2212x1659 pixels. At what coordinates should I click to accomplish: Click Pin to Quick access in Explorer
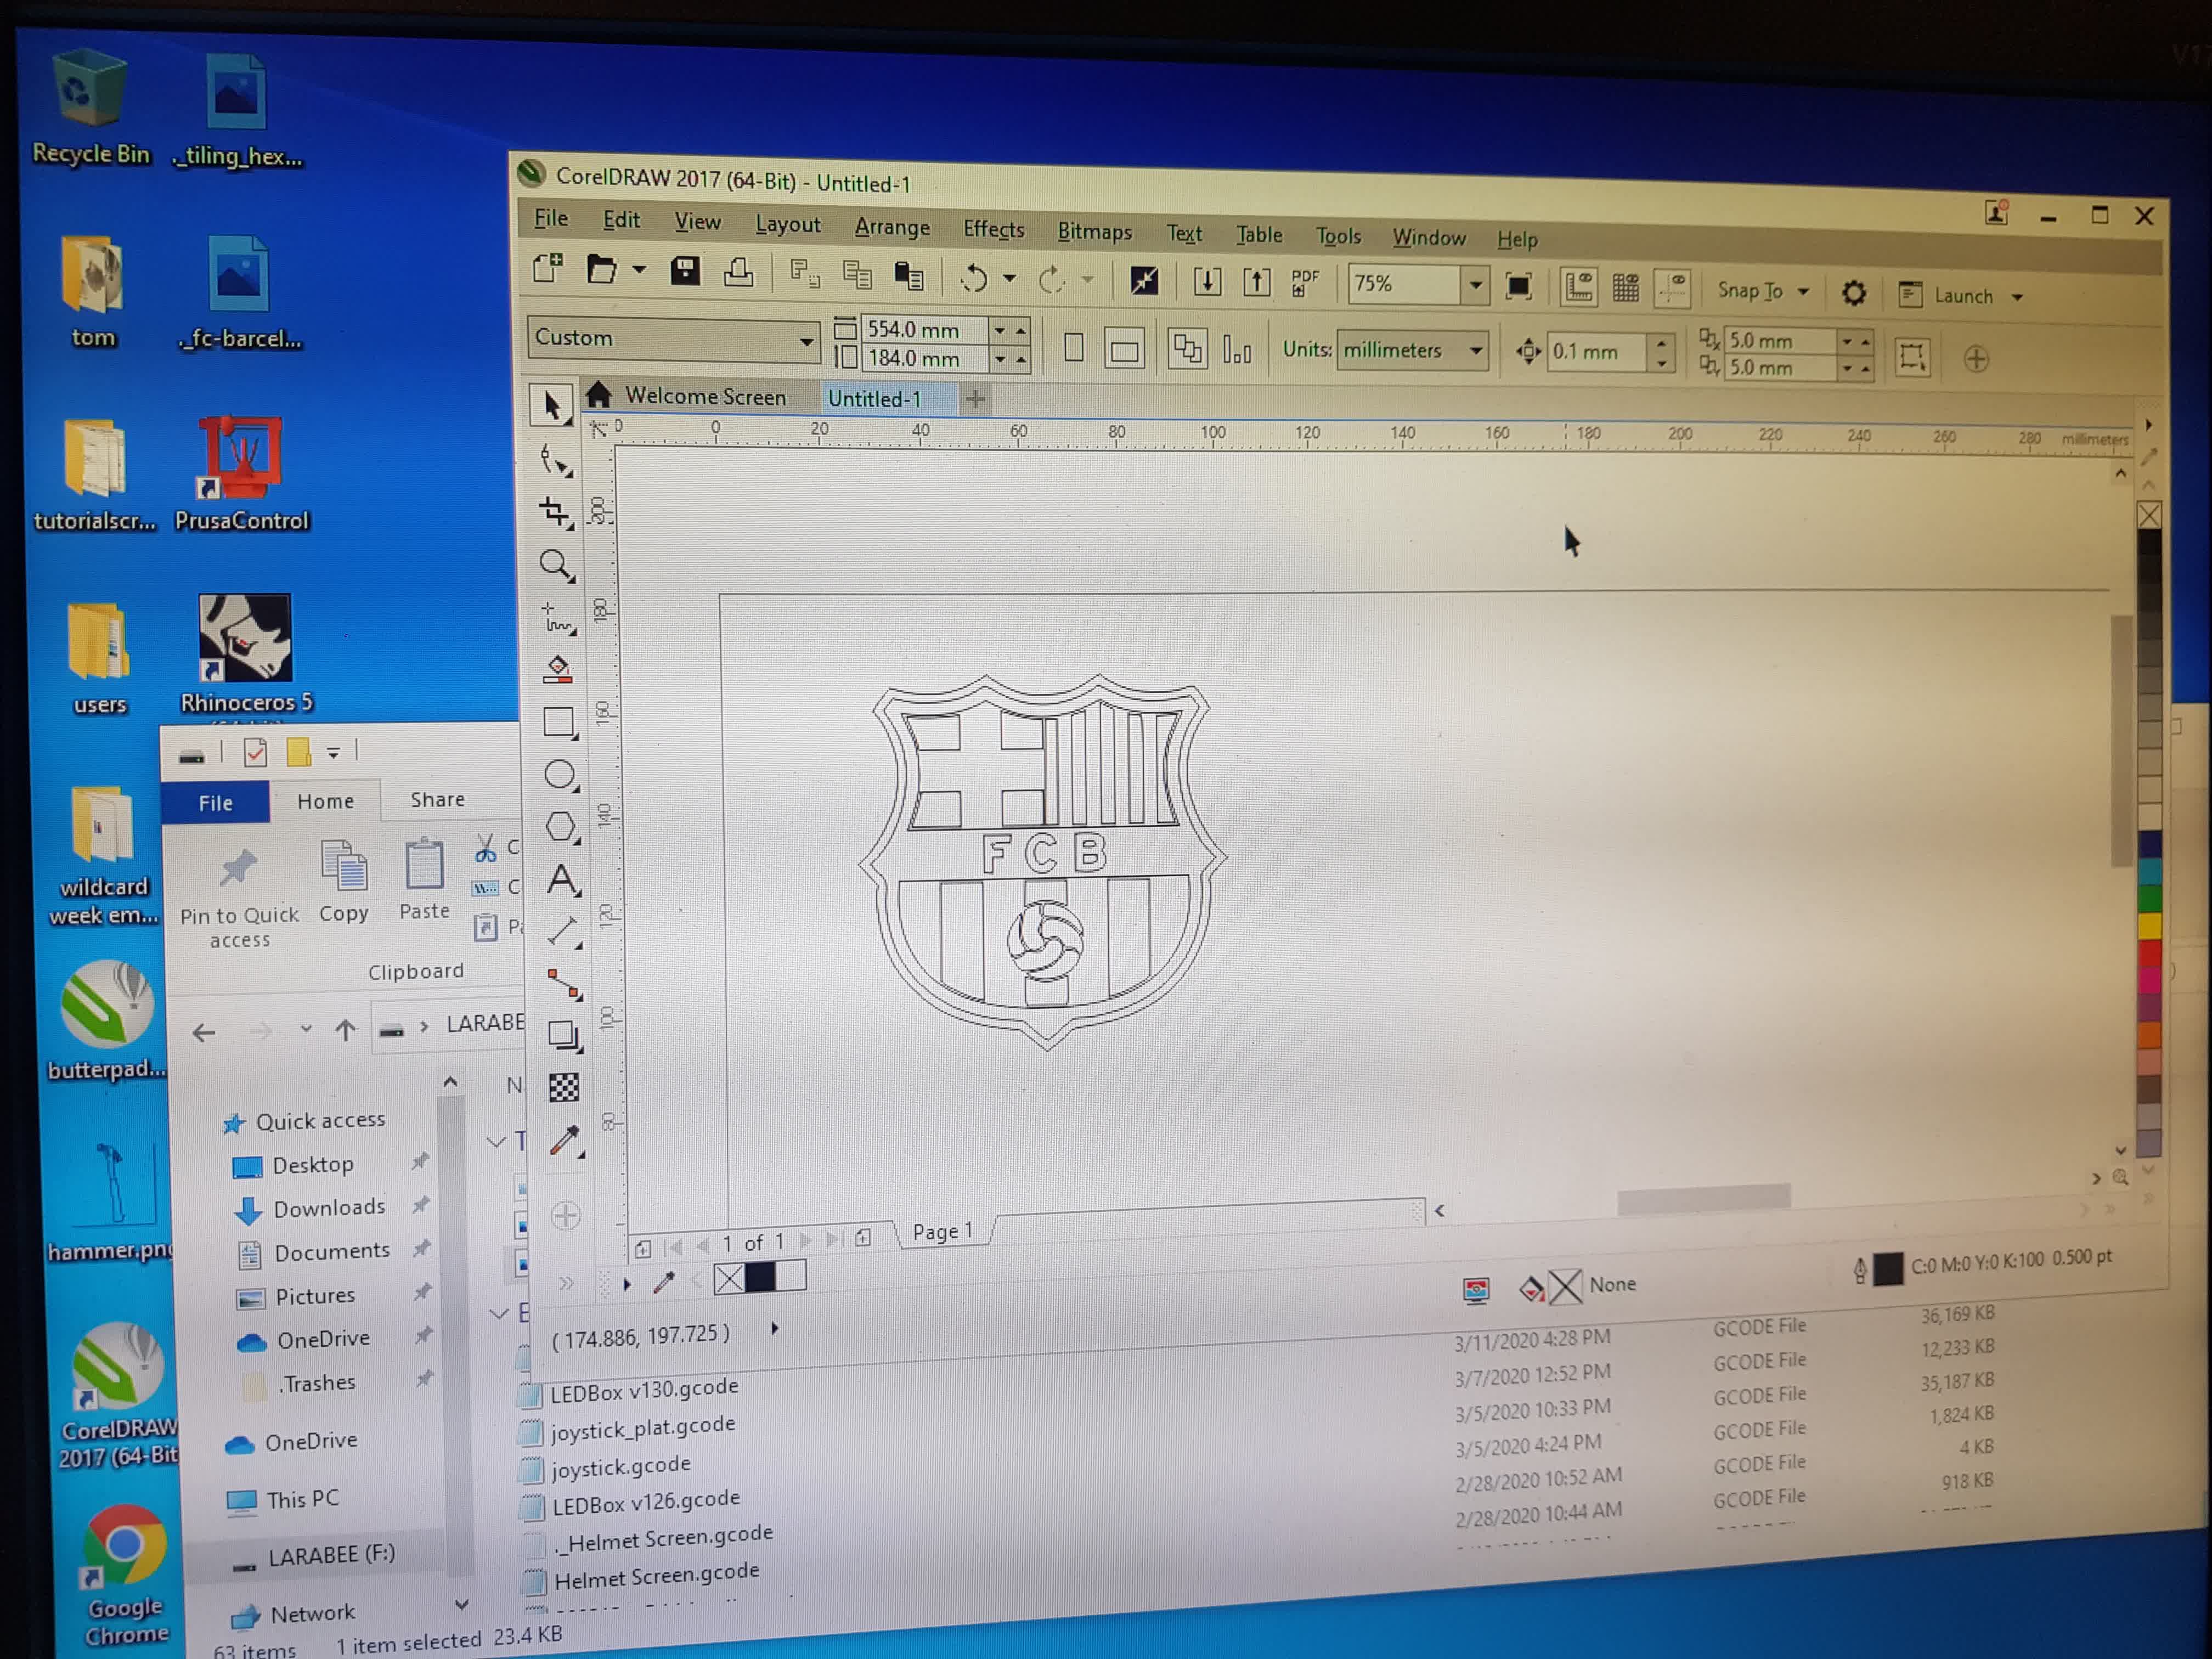tap(239, 897)
